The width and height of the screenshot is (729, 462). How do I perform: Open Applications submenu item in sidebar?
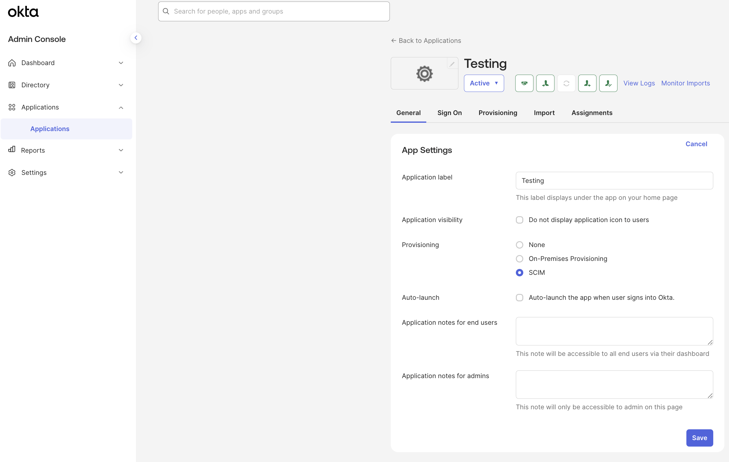(x=66, y=129)
